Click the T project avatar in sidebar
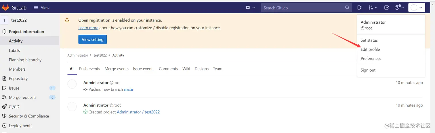The width and height of the screenshot is (435, 133). (4, 20)
